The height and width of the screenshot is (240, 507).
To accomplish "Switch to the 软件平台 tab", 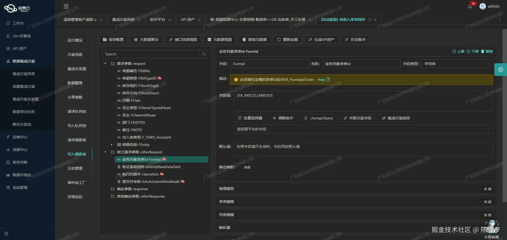I will 158,19.
